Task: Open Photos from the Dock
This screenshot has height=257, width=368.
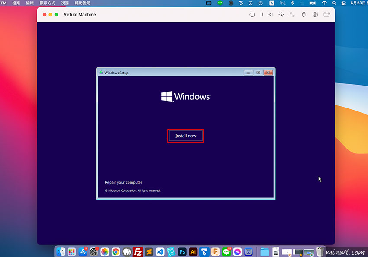Action: coord(105,252)
